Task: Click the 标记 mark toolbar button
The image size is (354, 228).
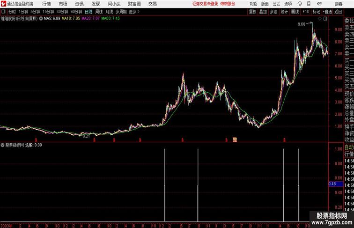Action: click(316, 12)
